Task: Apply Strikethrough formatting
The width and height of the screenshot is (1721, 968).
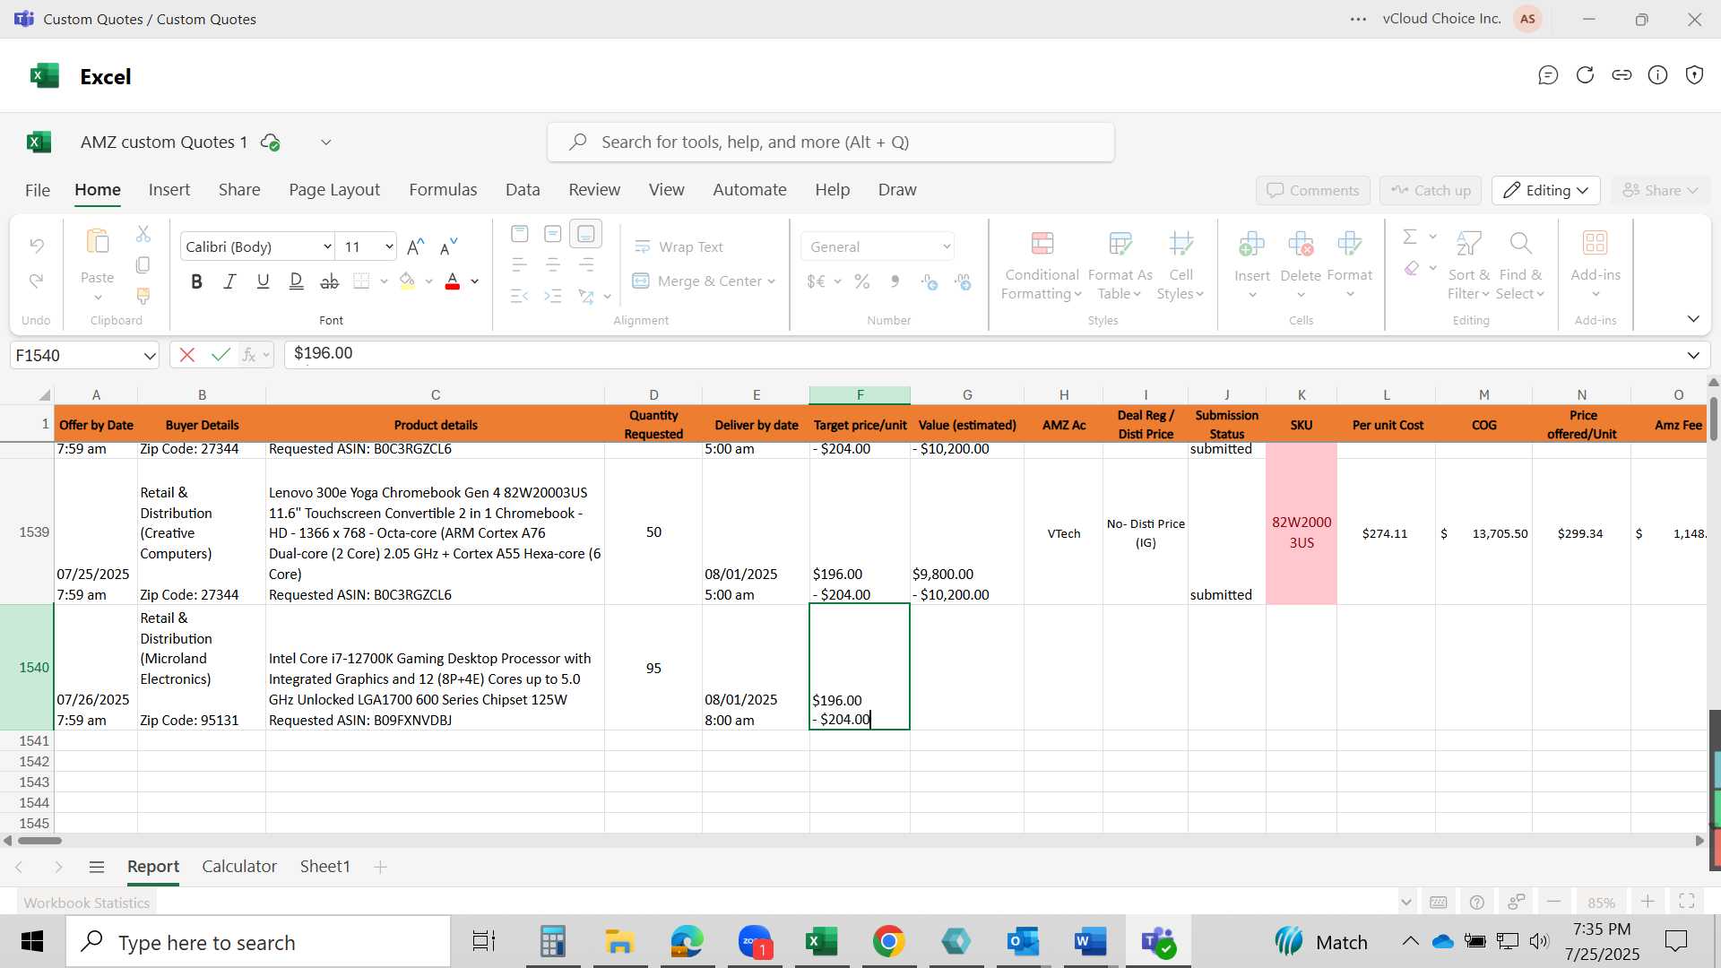Action: (330, 281)
